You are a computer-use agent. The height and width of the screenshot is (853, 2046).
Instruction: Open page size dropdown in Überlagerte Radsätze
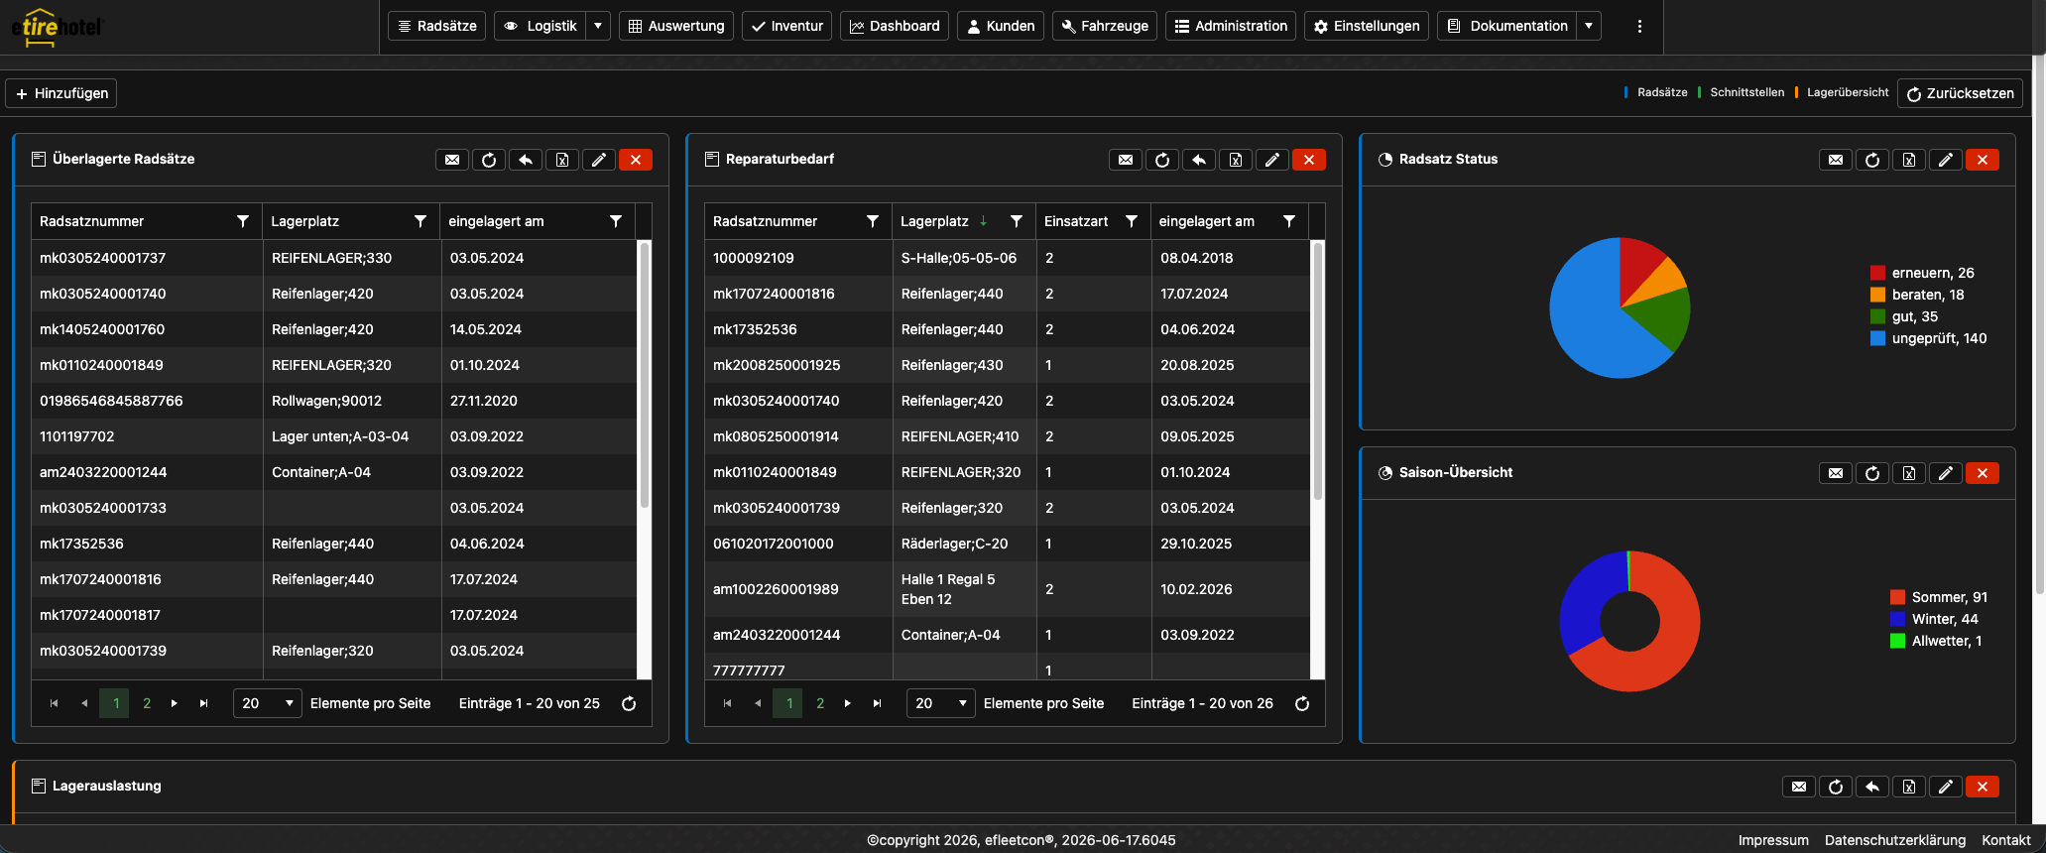pos(268,703)
